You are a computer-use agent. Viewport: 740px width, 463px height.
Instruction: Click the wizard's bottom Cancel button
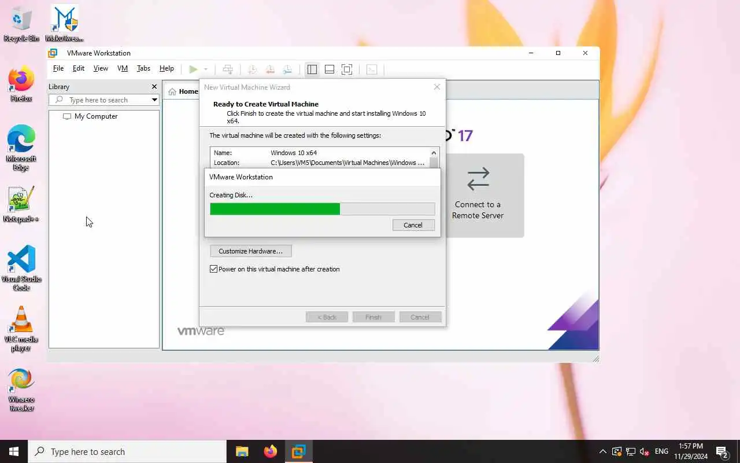(x=420, y=317)
